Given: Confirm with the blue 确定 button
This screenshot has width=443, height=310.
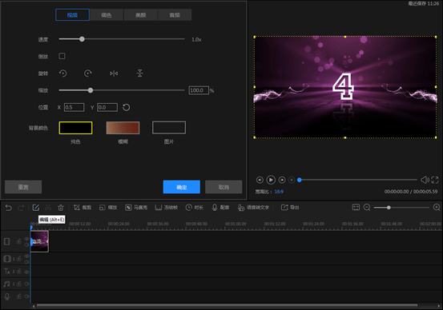Looking at the screenshot, I should [182, 187].
